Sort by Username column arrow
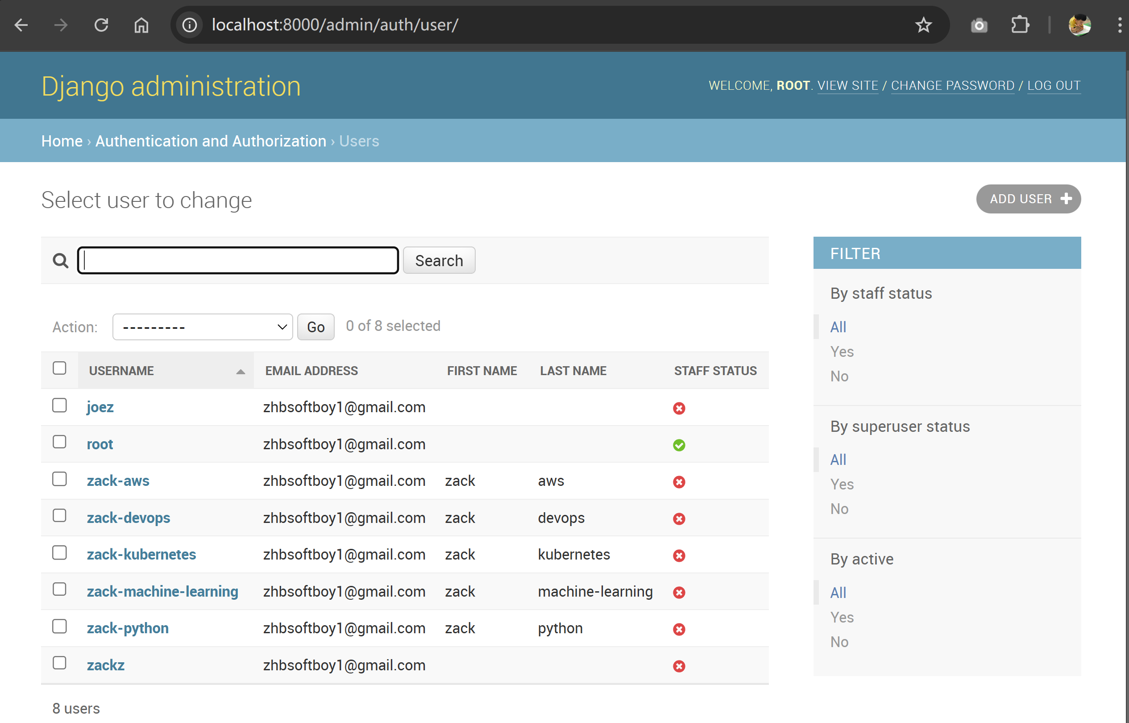1129x723 pixels. 240,372
